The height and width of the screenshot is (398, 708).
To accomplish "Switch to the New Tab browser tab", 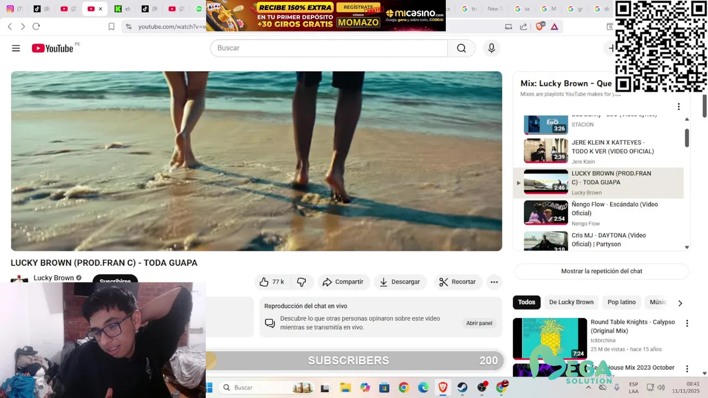I will tap(494, 9).
